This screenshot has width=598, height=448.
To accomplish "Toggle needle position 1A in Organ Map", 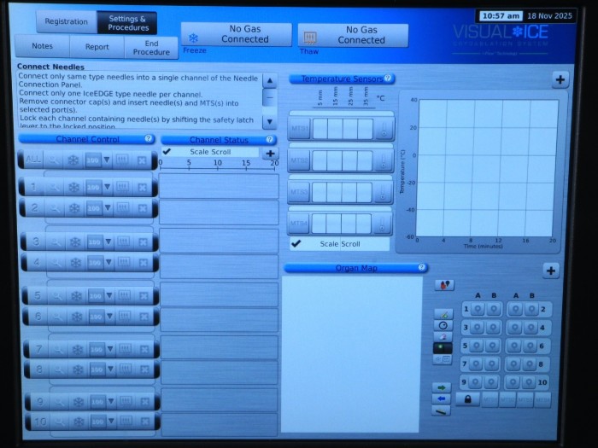I will [x=478, y=309].
